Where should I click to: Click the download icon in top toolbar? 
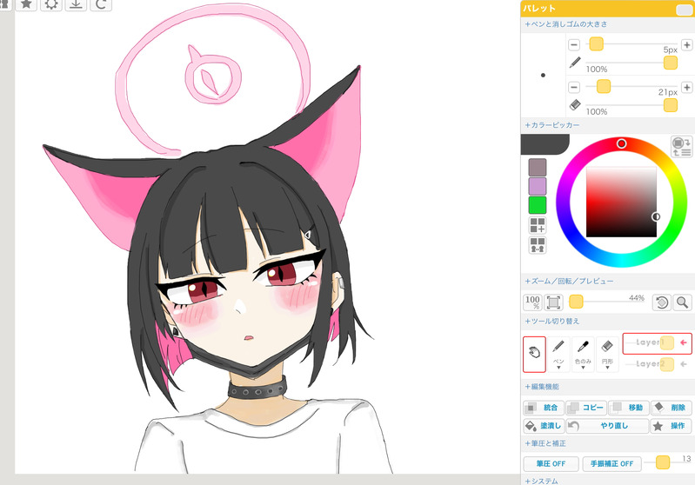pos(76,4)
